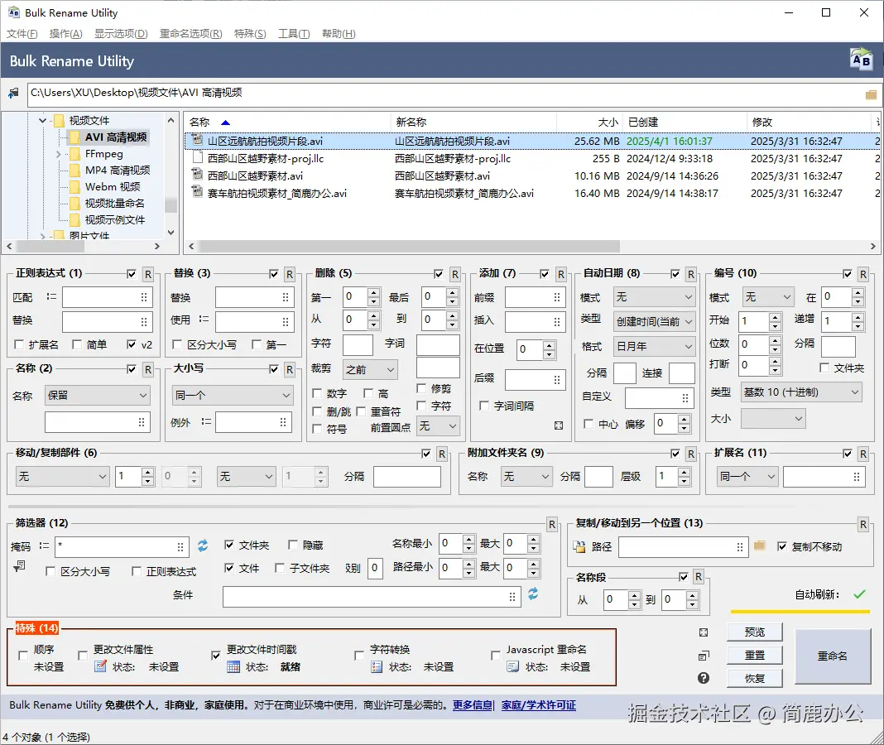
Task: Click the large 重命名 button
Action: click(832, 656)
